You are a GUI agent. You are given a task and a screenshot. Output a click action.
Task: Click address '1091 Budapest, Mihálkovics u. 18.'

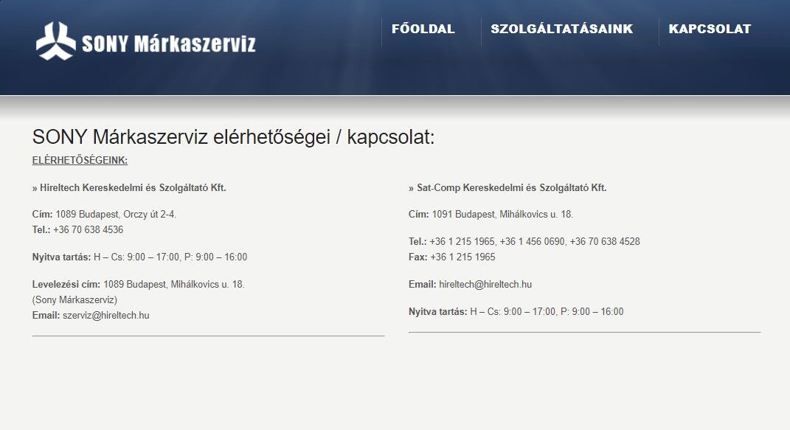pyautogui.click(x=502, y=215)
